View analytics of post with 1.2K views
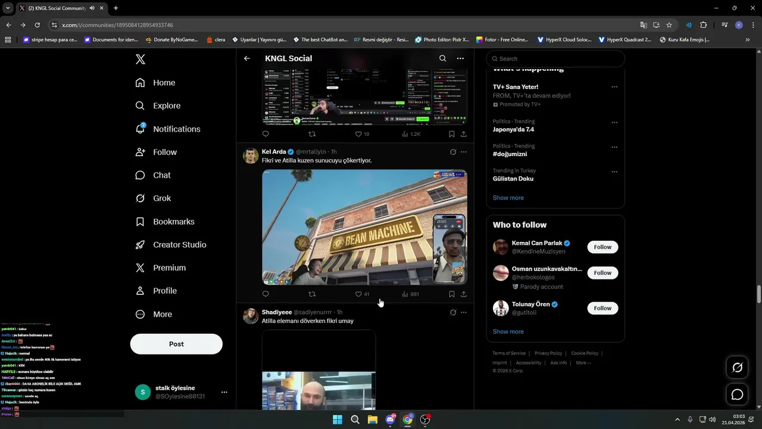Screen dimensions: 762x429 click(411, 134)
